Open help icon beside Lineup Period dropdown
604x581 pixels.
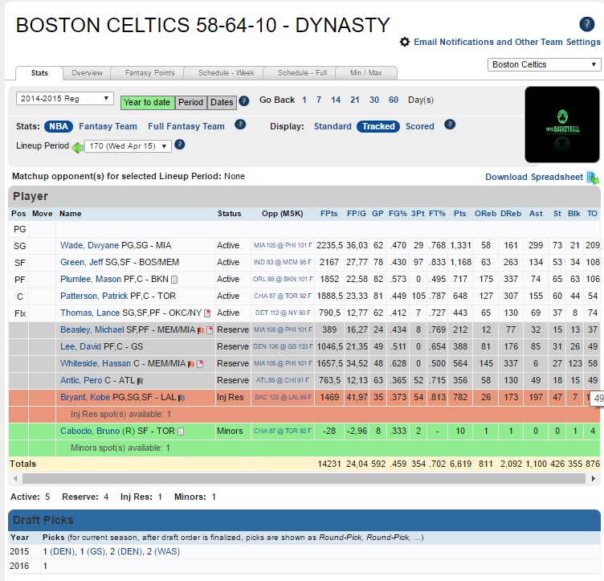coord(179,145)
